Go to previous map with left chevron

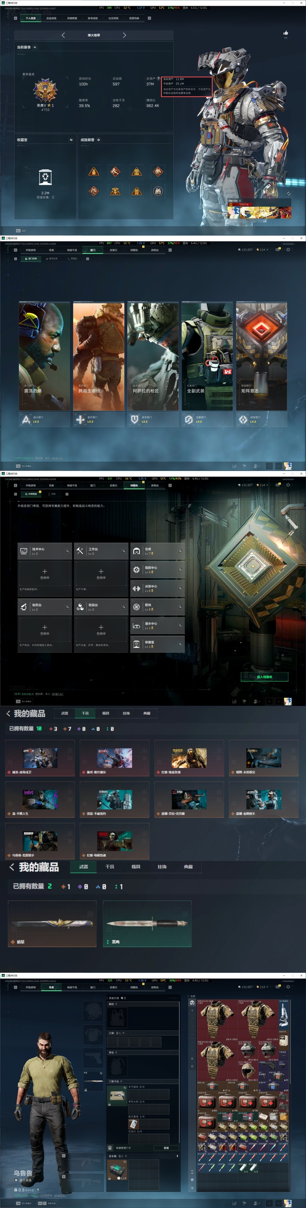tap(63, 35)
